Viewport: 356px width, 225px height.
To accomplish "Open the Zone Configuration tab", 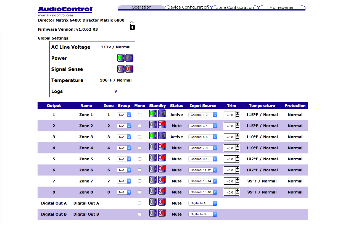I will pyautogui.click(x=234, y=7).
